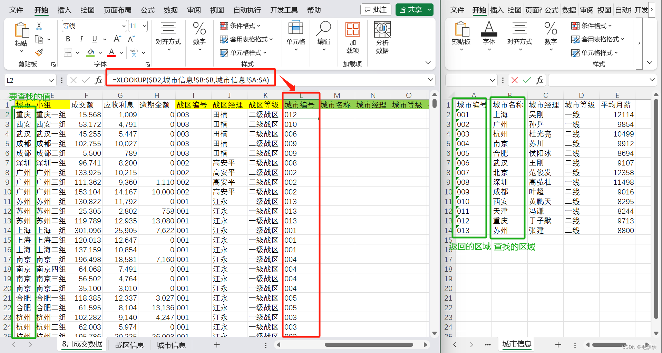Click the red cancel X in right formula bar

515,80
